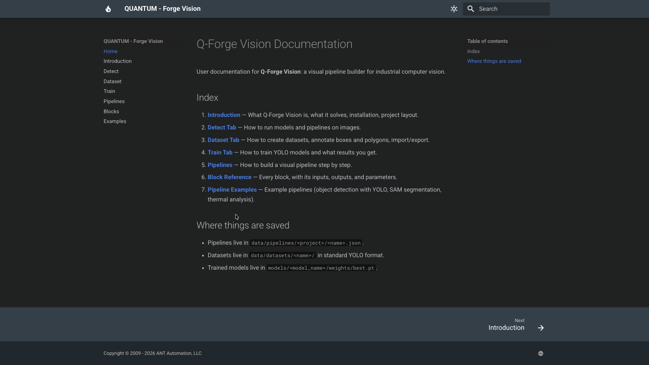
Task: Click the Where things are saved heading
Action: (243, 225)
